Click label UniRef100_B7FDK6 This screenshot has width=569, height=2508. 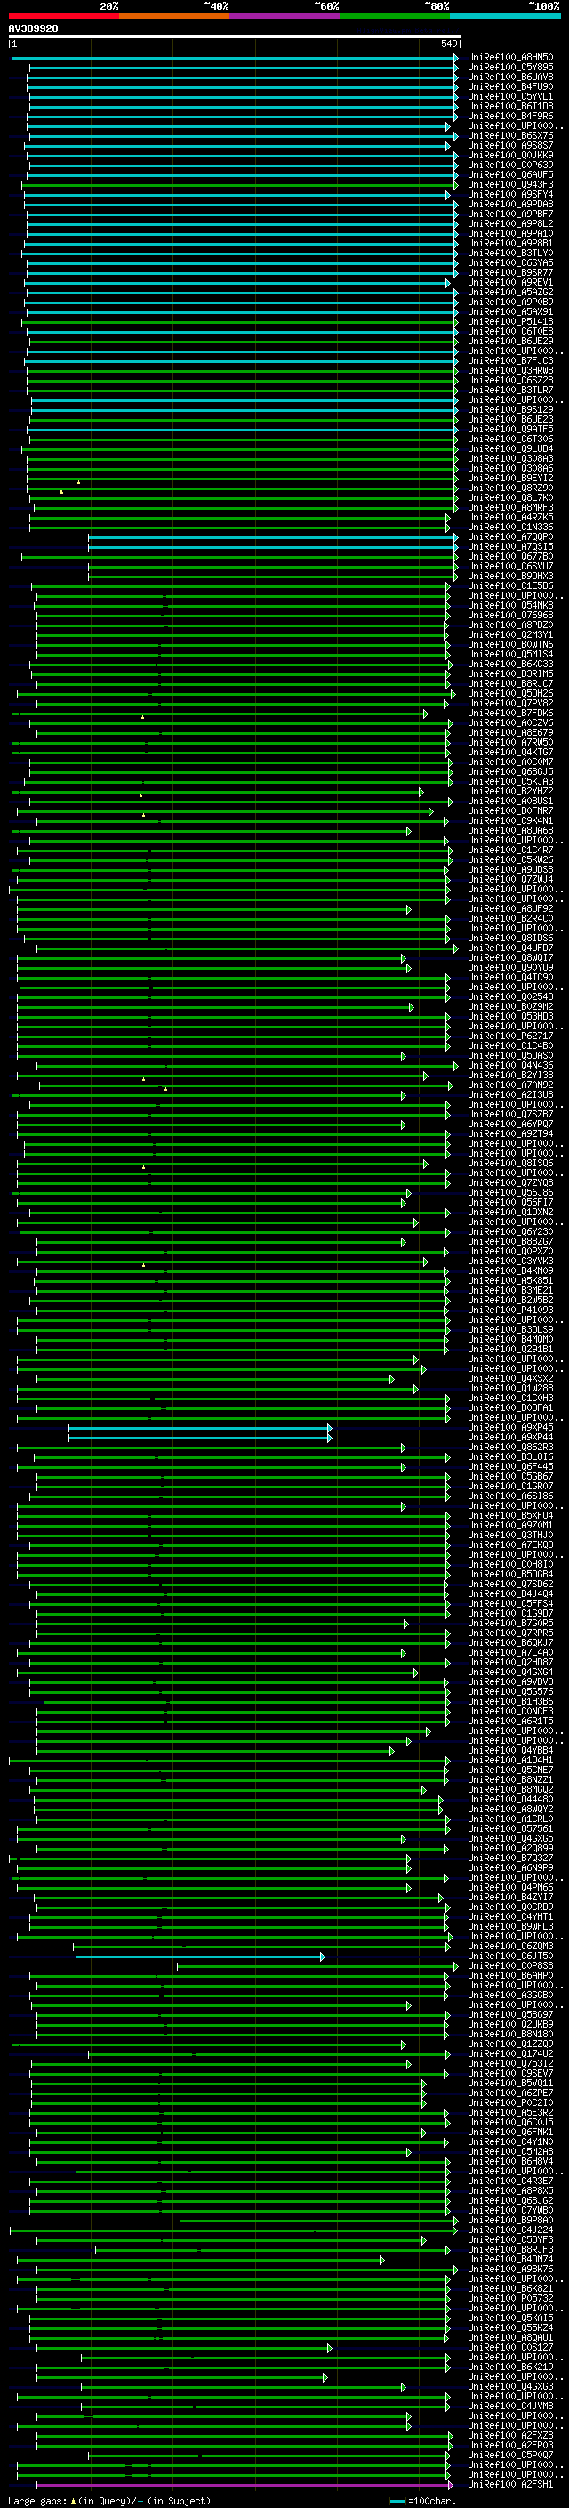(x=510, y=713)
